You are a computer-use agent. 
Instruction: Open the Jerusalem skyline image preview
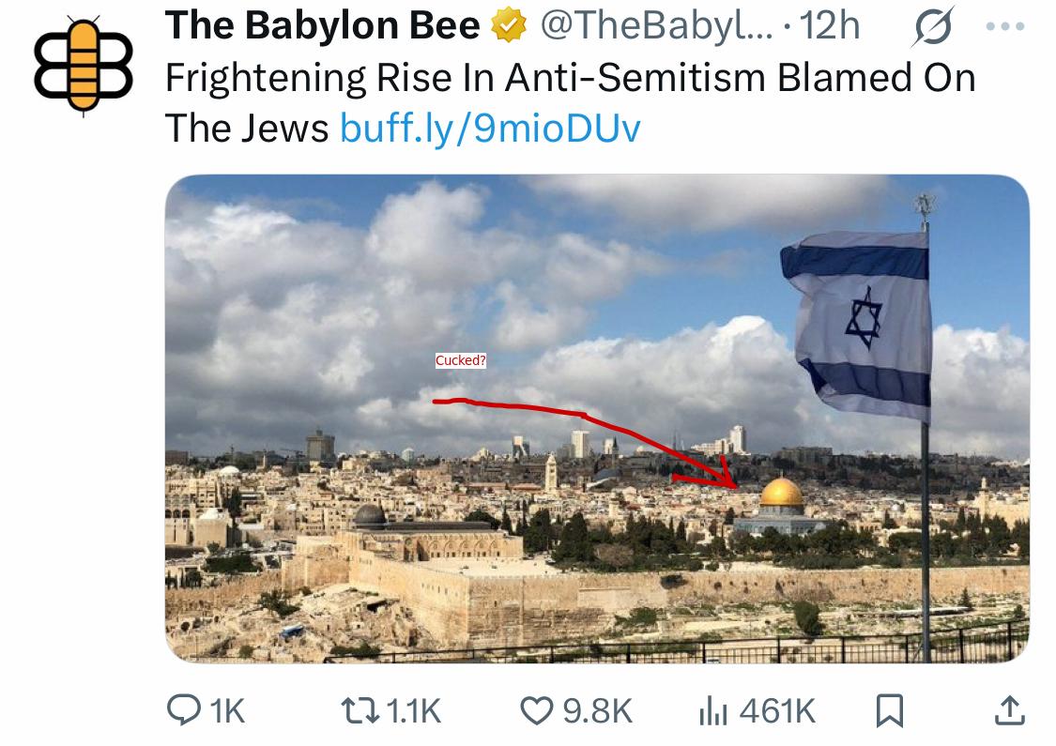point(597,419)
